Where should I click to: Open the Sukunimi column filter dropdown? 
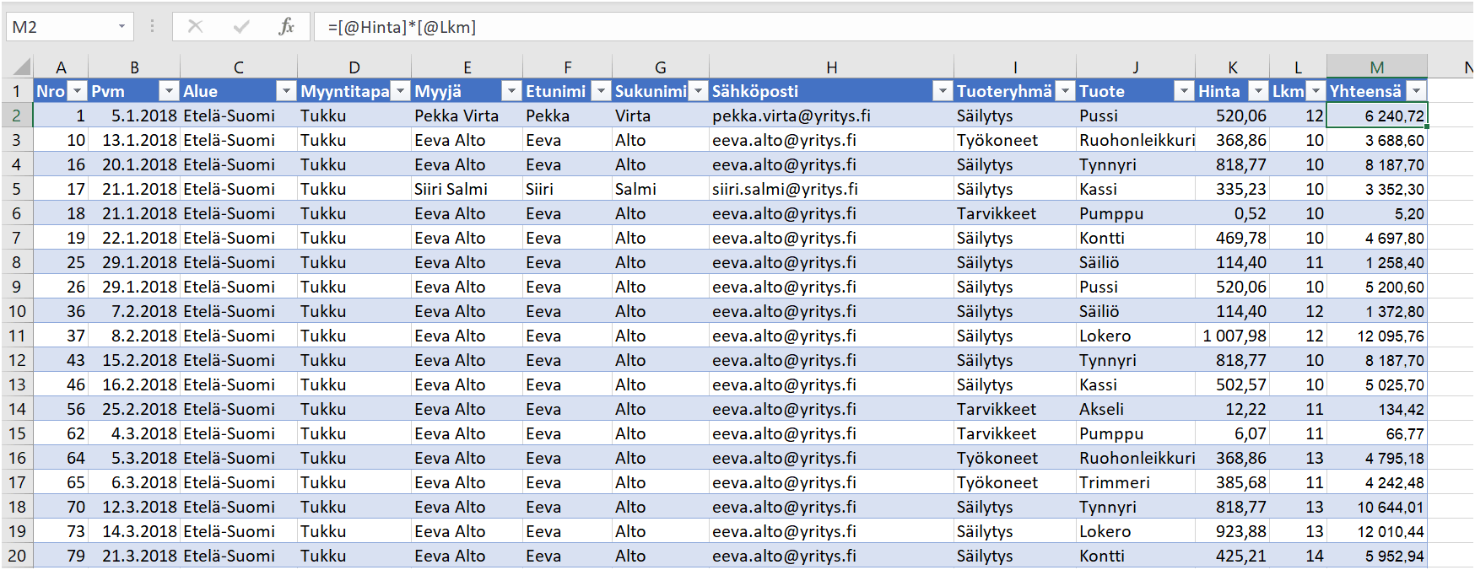click(x=698, y=91)
